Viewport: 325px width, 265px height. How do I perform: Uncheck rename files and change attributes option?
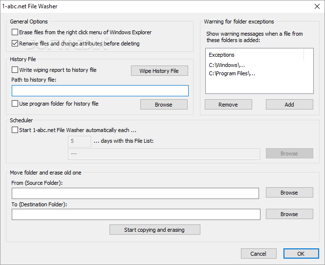click(x=15, y=44)
